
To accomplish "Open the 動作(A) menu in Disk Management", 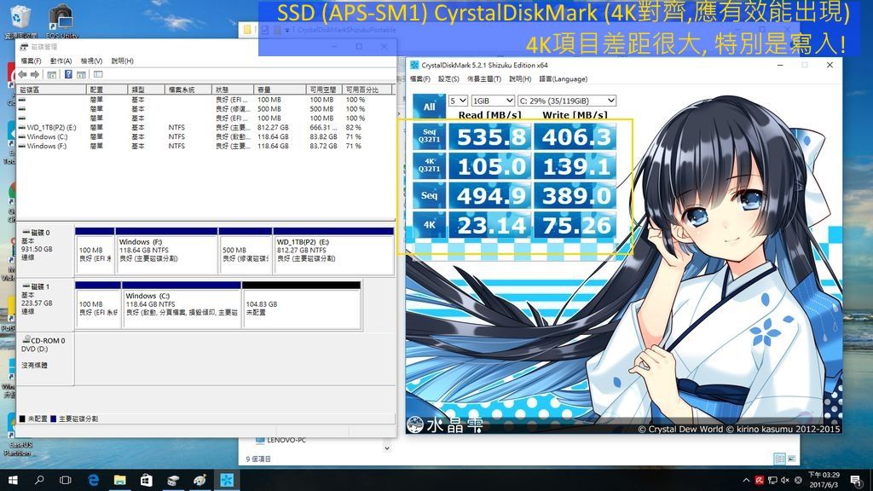I will click(x=61, y=61).
